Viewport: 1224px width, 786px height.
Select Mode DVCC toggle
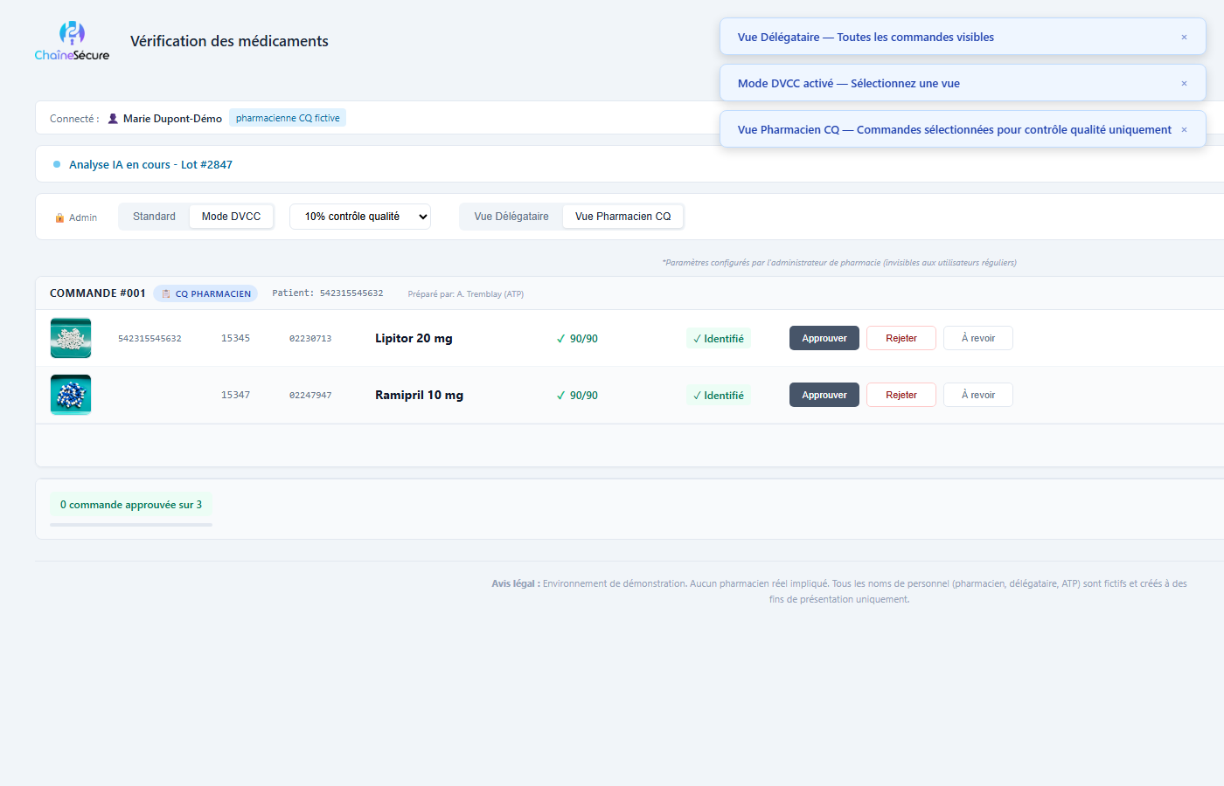tap(231, 217)
